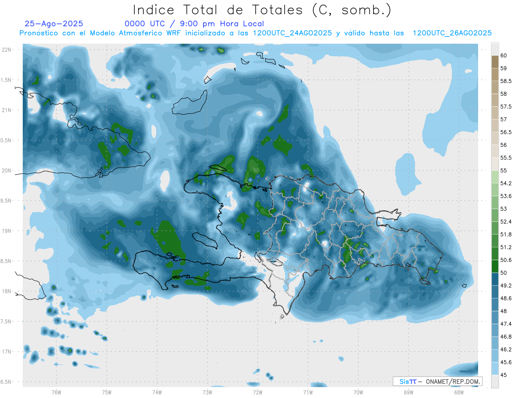This screenshot has height=398, width=515.
Task: Click the dark green swatch between 50 and 50.6
Action: pos(495,266)
